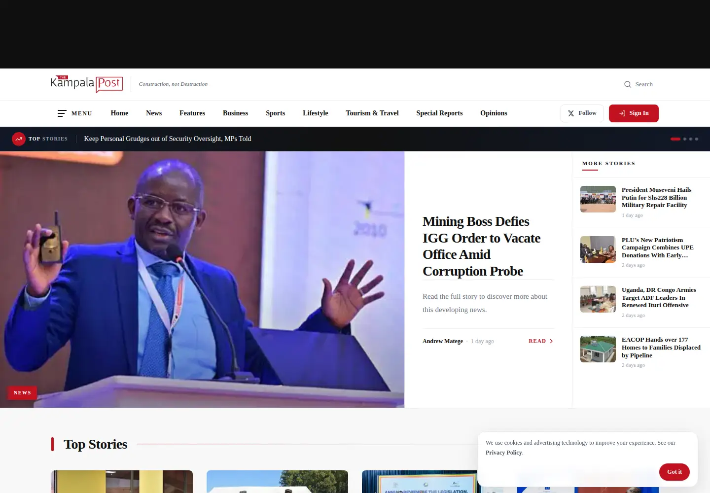The image size is (710, 493).
Task: Click the "MORE STORIES" heading
Action: point(608,163)
